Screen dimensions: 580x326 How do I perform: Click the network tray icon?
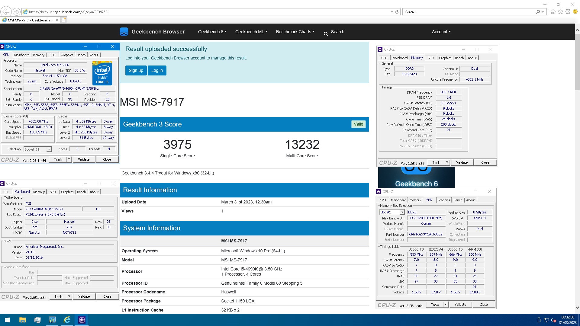click(546, 320)
